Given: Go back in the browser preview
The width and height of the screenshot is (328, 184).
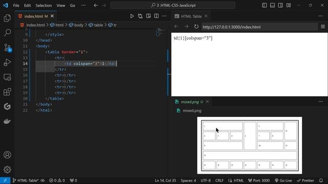Looking at the screenshot, I should pos(176,27).
